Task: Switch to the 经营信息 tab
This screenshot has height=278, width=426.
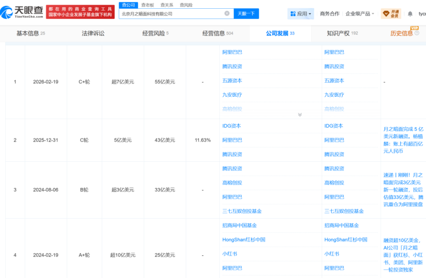Action: 218,33
